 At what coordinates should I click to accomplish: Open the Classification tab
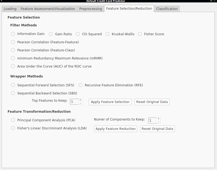pos(167,9)
